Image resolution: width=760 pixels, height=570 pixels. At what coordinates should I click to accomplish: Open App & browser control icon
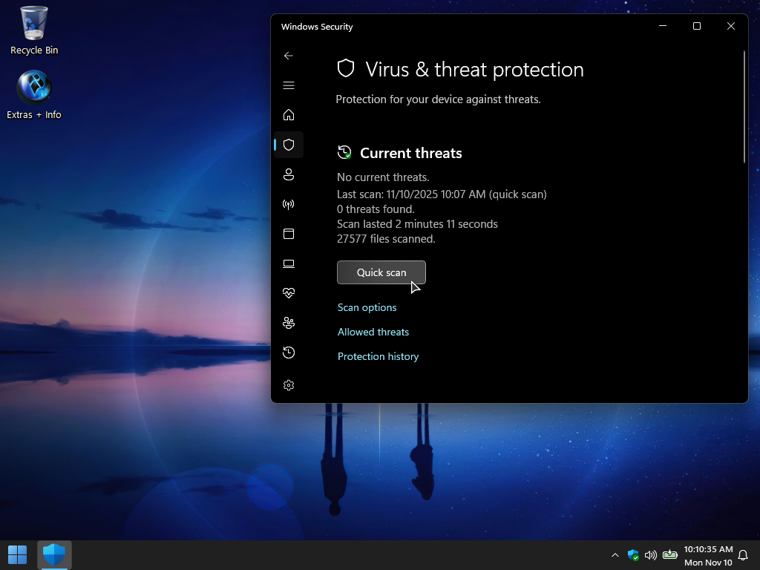click(289, 234)
